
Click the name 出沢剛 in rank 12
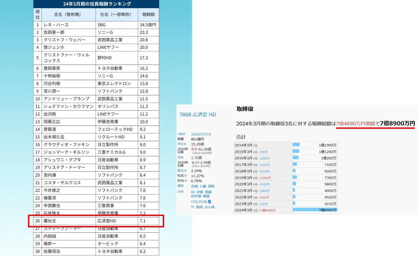pos(51,114)
